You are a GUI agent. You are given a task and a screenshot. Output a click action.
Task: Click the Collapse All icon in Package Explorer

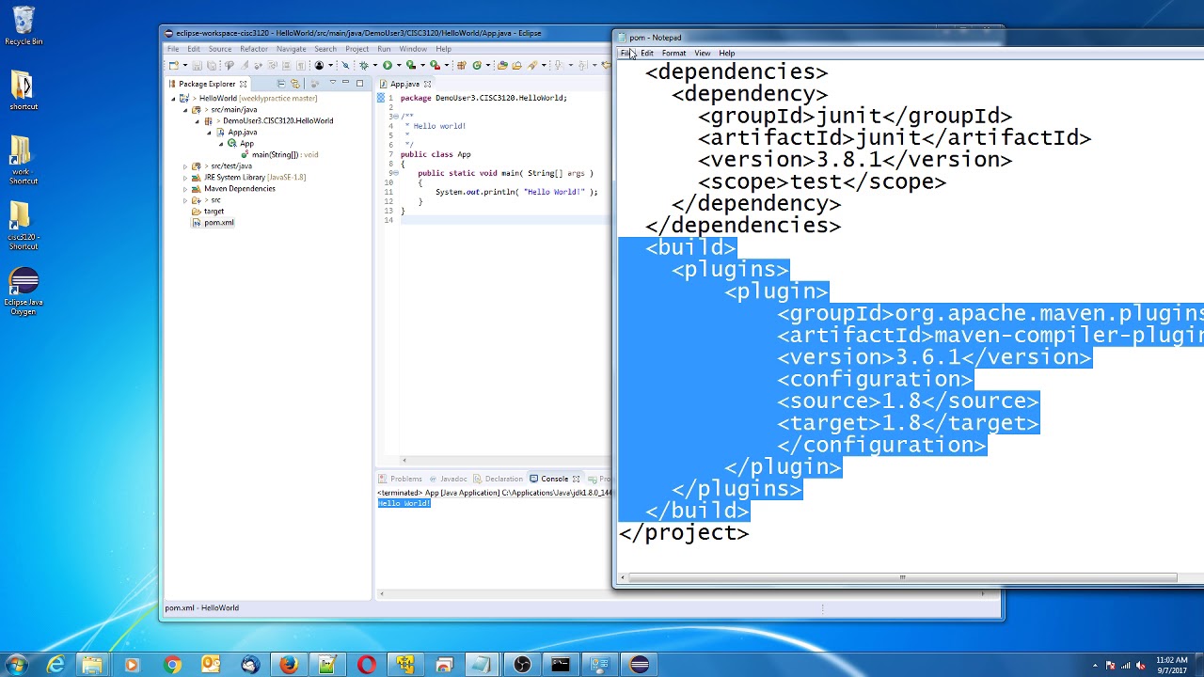(x=280, y=84)
